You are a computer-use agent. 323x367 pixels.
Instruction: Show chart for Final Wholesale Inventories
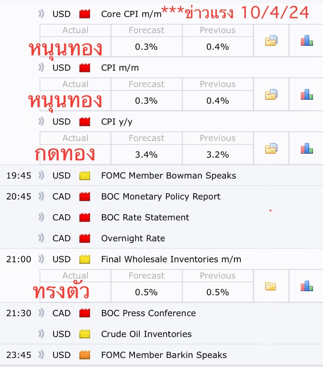306,286
